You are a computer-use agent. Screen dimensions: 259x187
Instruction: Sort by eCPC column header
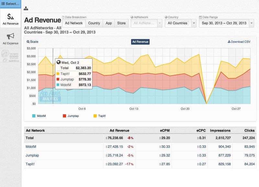coord(201,130)
